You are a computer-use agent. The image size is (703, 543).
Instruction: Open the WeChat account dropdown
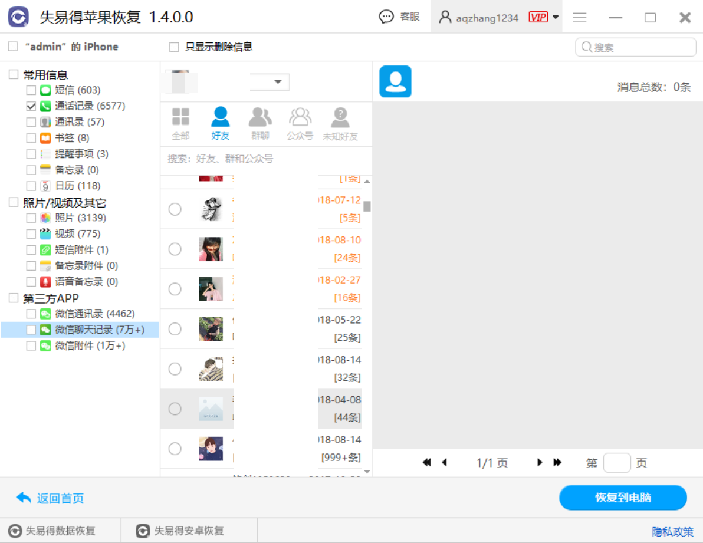point(278,81)
